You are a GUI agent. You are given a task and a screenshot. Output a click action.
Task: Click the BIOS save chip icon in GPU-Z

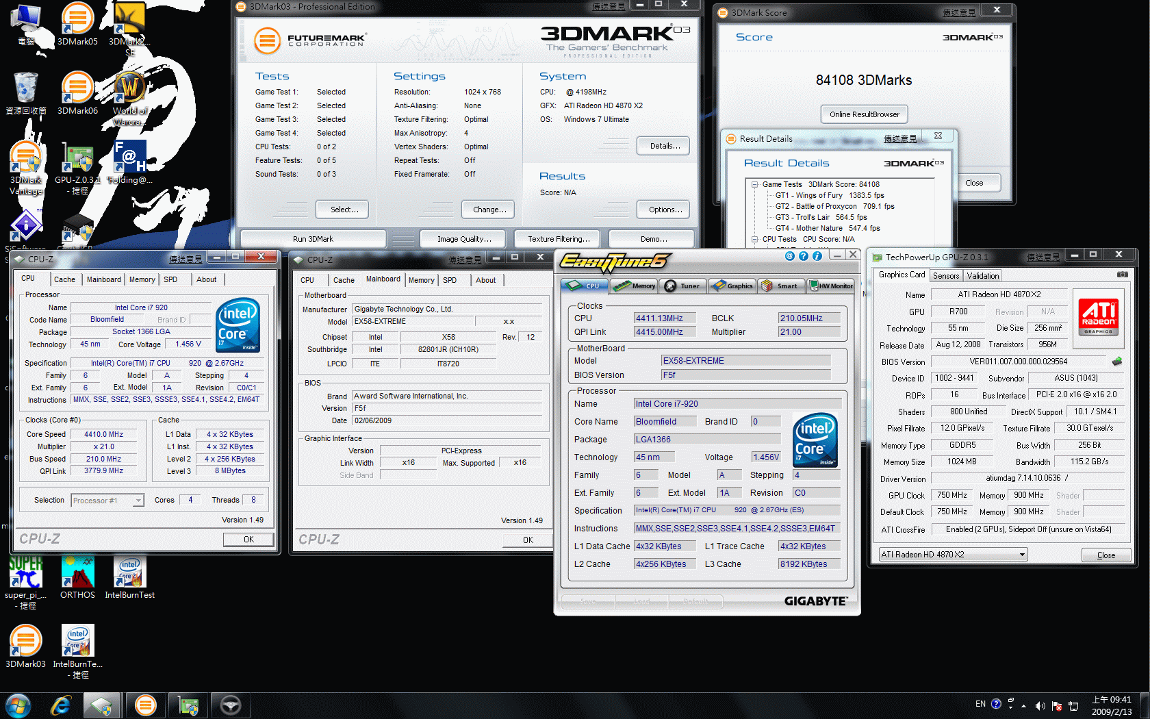[1117, 362]
